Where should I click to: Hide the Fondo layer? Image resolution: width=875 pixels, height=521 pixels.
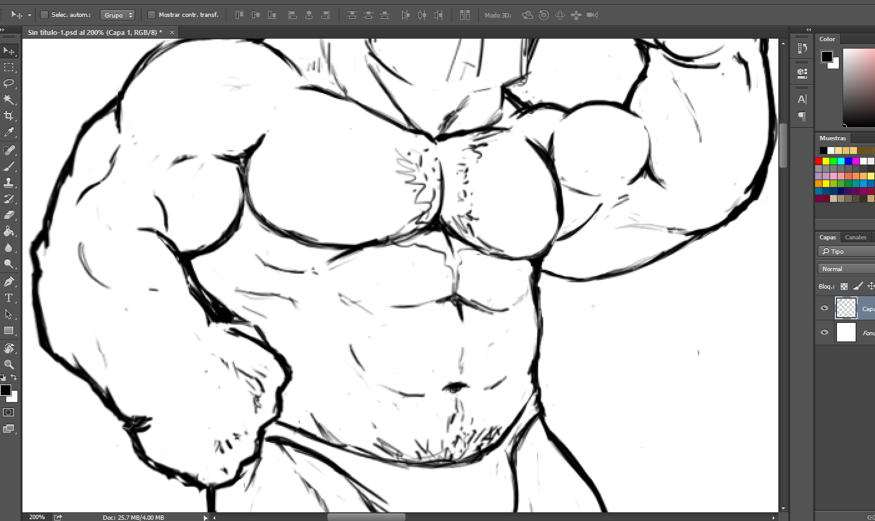[824, 332]
